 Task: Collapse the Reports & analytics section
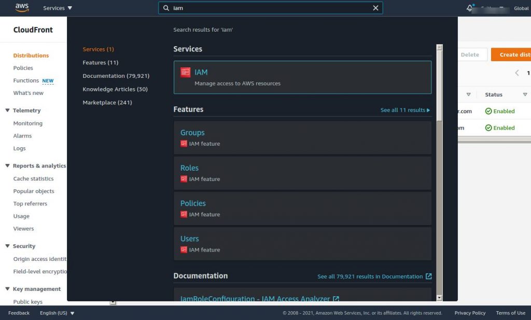click(7, 165)
